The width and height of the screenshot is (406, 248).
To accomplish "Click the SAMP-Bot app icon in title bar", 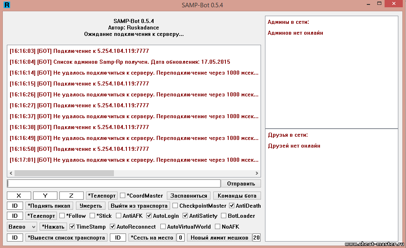I will 7,5.
